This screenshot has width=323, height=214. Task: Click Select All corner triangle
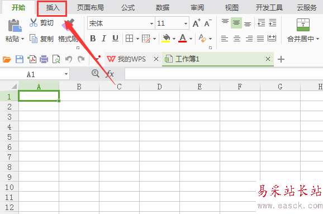(x=14, y=86)
